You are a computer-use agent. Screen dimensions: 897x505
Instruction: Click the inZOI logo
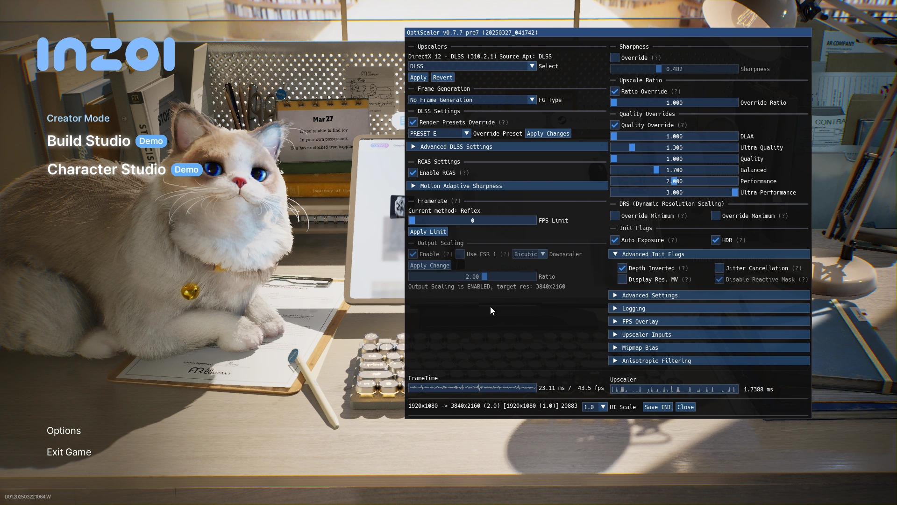(x=106, y=55)
